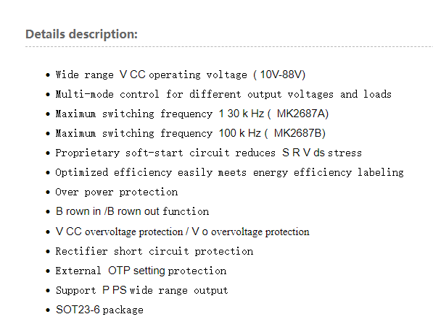Click the V CC overvoltage protection line
This screenshot has height=335, width=433.
pos(182,232)
